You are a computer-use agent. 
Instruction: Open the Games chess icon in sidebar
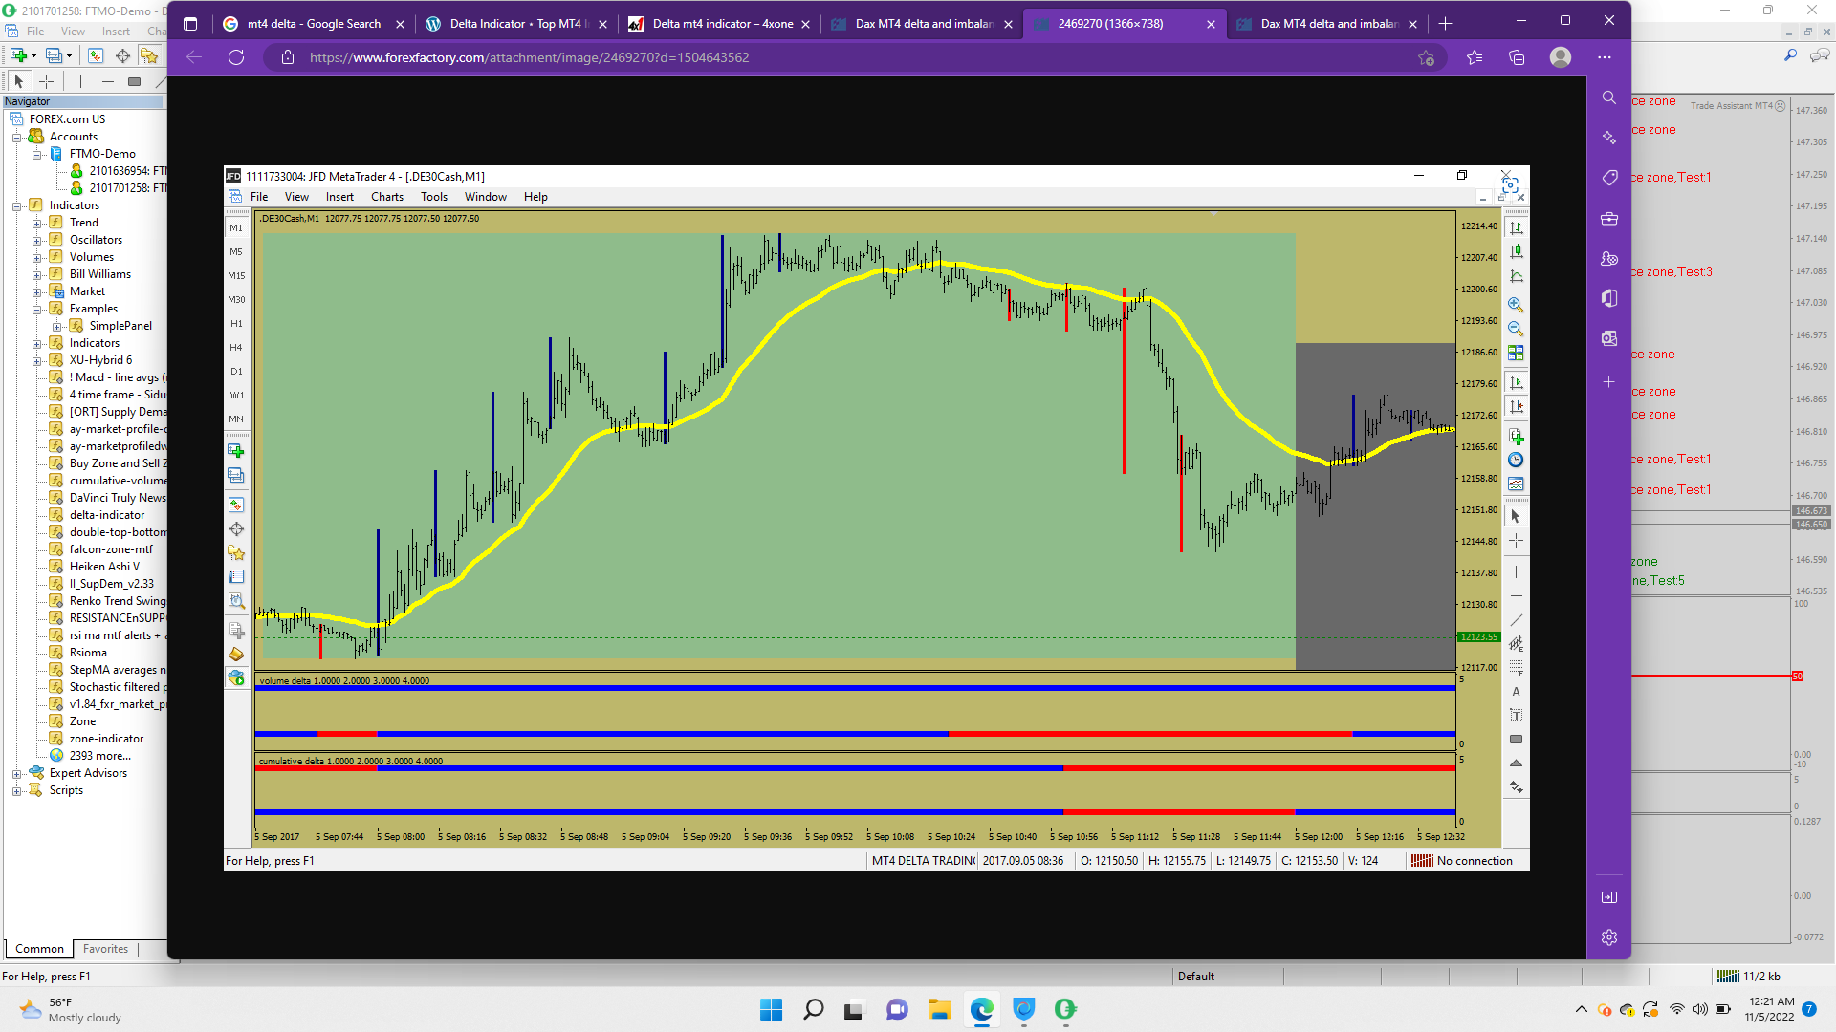[x=1609, y=259]
